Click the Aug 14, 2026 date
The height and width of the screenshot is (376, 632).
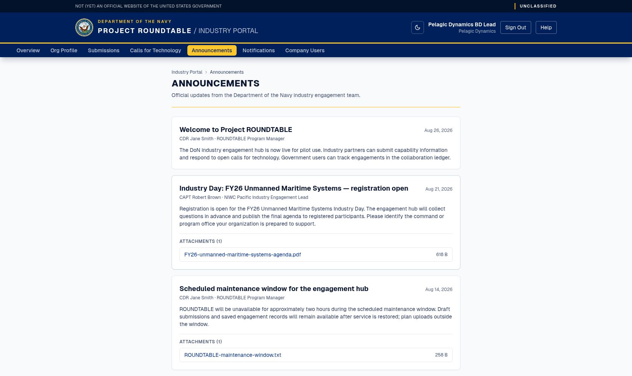tap(439, 290)
